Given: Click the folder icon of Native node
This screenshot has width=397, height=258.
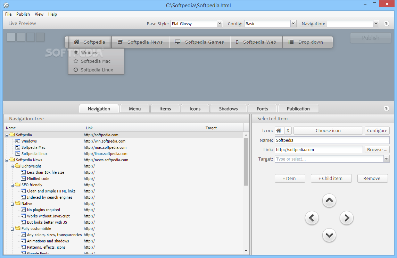Looking at the screenshot, I should click(18, 203).
